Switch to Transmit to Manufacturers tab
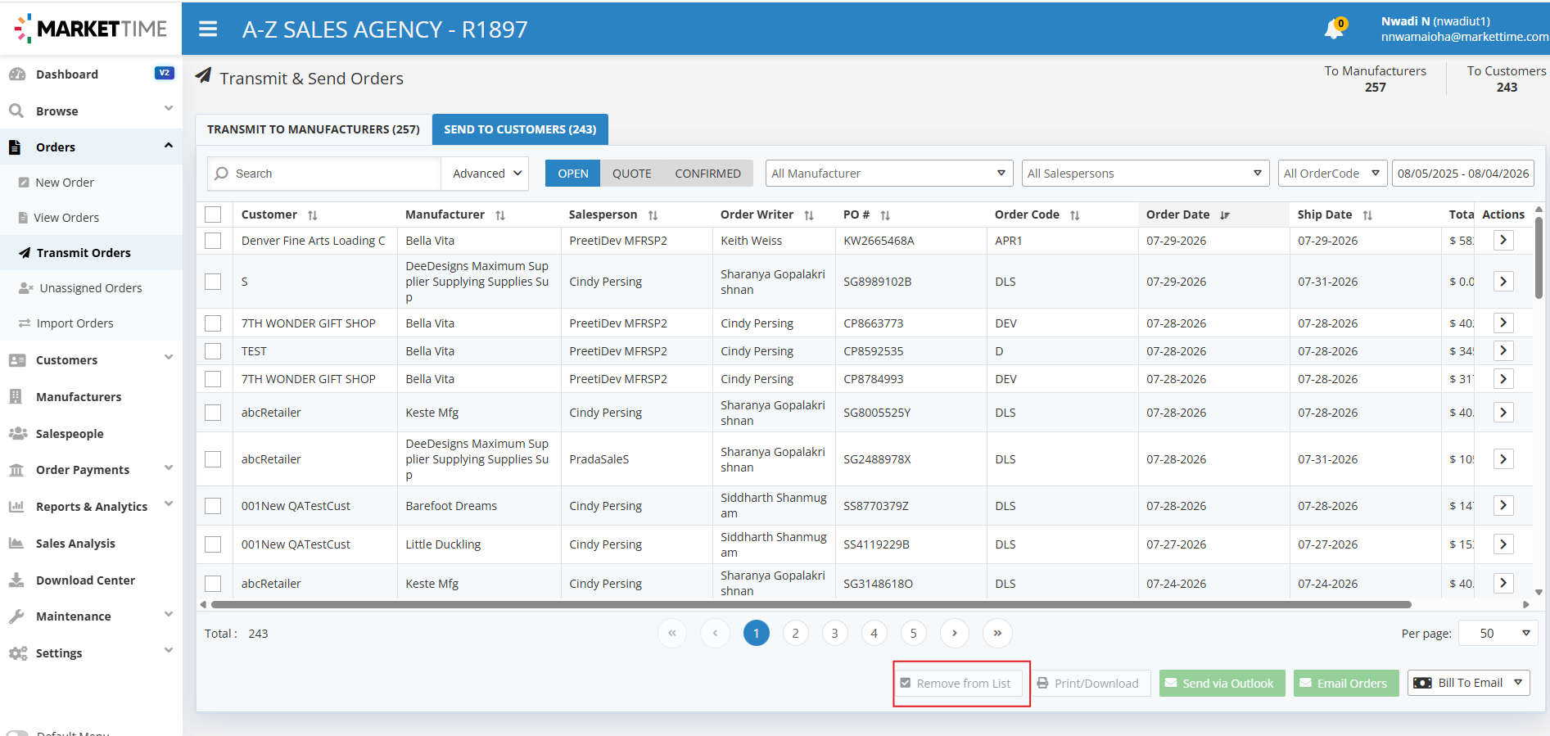The height and width of the screenshot is (736, 1550). click(314, 129)
